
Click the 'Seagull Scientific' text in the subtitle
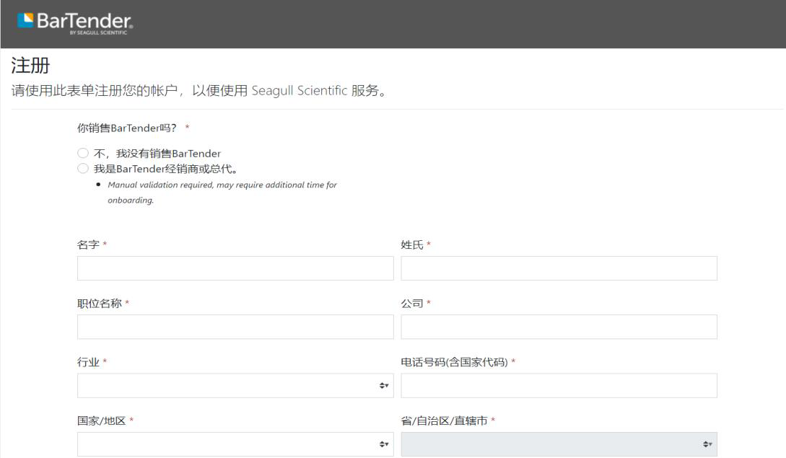click(x=300, y=90)
